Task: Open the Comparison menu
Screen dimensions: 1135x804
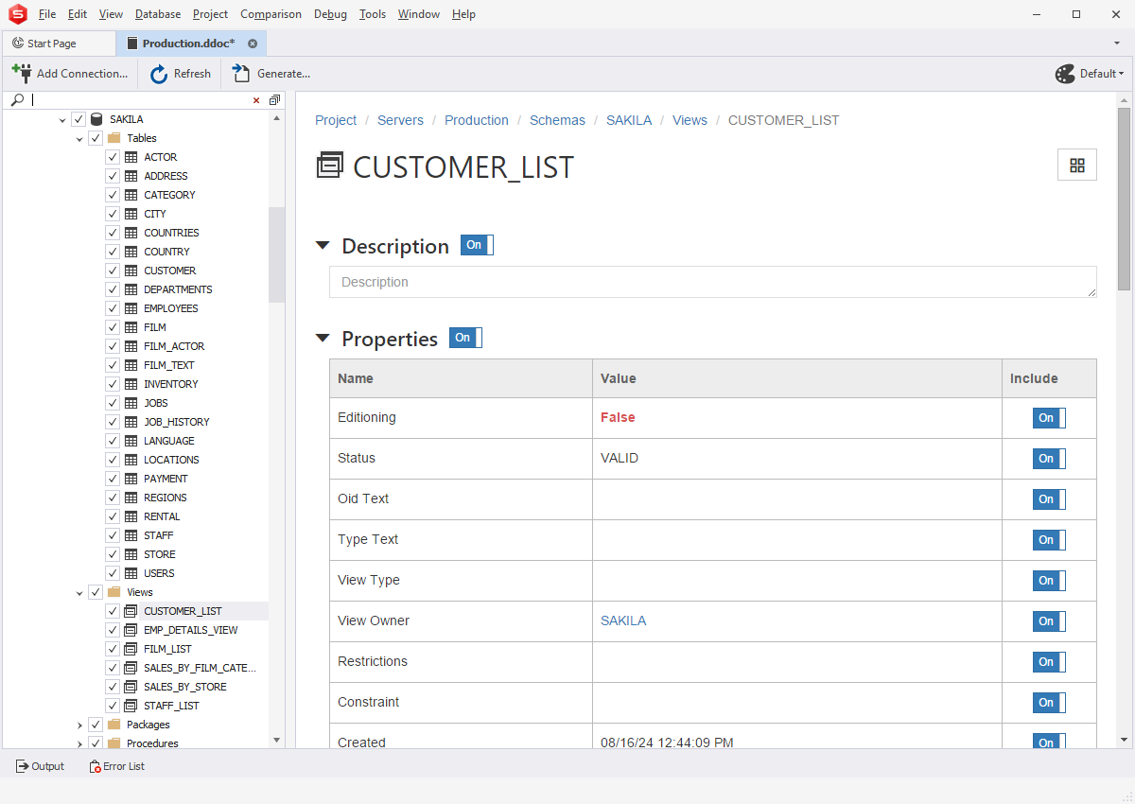Action: click(x=271, y=14)
